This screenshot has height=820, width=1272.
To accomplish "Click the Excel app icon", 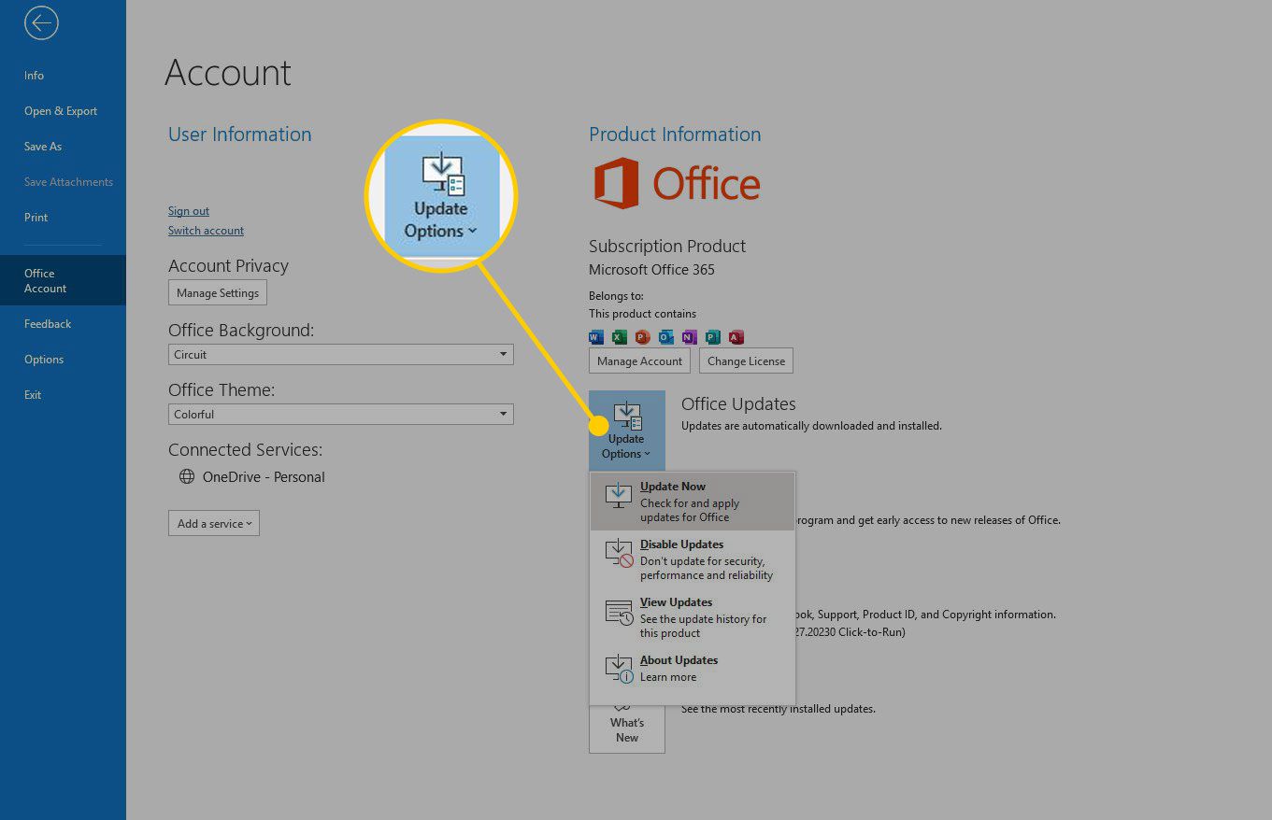I will (620, 337).
